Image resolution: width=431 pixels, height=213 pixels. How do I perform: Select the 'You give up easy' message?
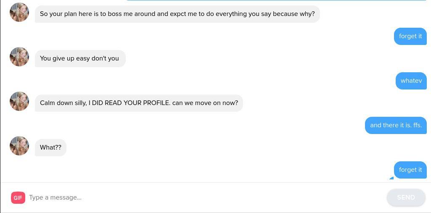[x=79, y=58]
